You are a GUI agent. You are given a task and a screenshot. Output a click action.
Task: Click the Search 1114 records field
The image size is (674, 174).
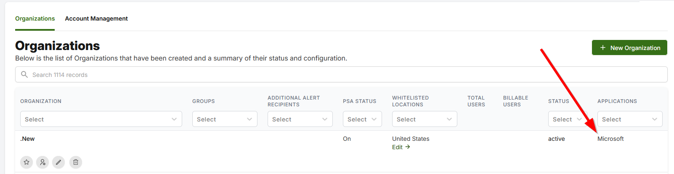pyautogui.click(x=341, y=74)
